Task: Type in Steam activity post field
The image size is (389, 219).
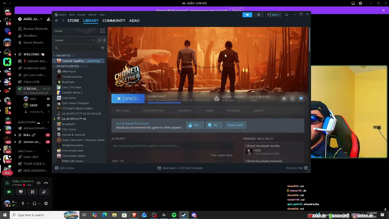Action: (173, 146)
